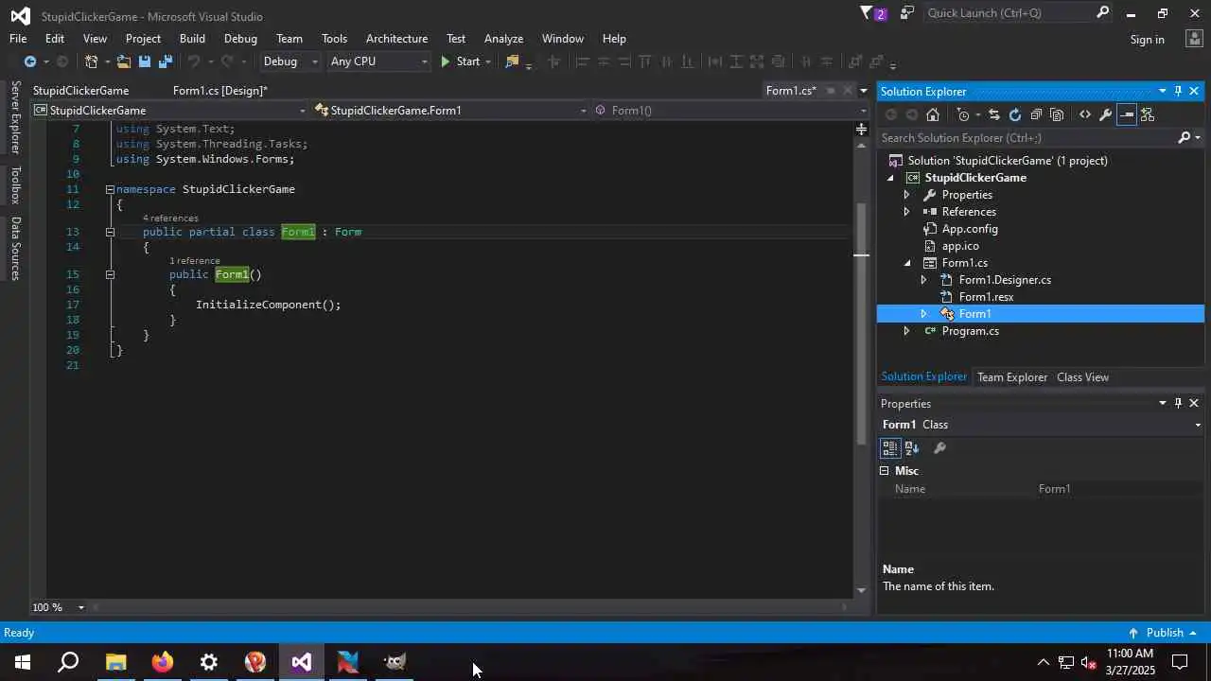
Task: Open the Architecture menu
Action: coord(396,39)
